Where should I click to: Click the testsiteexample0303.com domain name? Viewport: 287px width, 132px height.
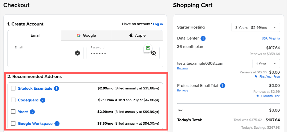(200, 63)
